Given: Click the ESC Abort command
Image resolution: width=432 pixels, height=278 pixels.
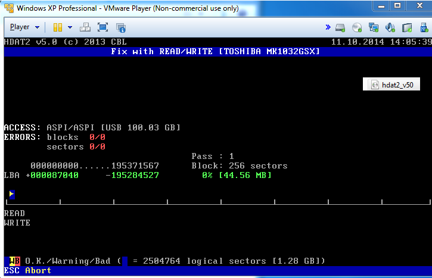Looking at the screenshot, I should [x=27, y=270].
